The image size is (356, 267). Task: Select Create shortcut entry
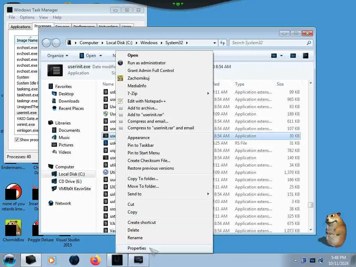click(142, 222)
